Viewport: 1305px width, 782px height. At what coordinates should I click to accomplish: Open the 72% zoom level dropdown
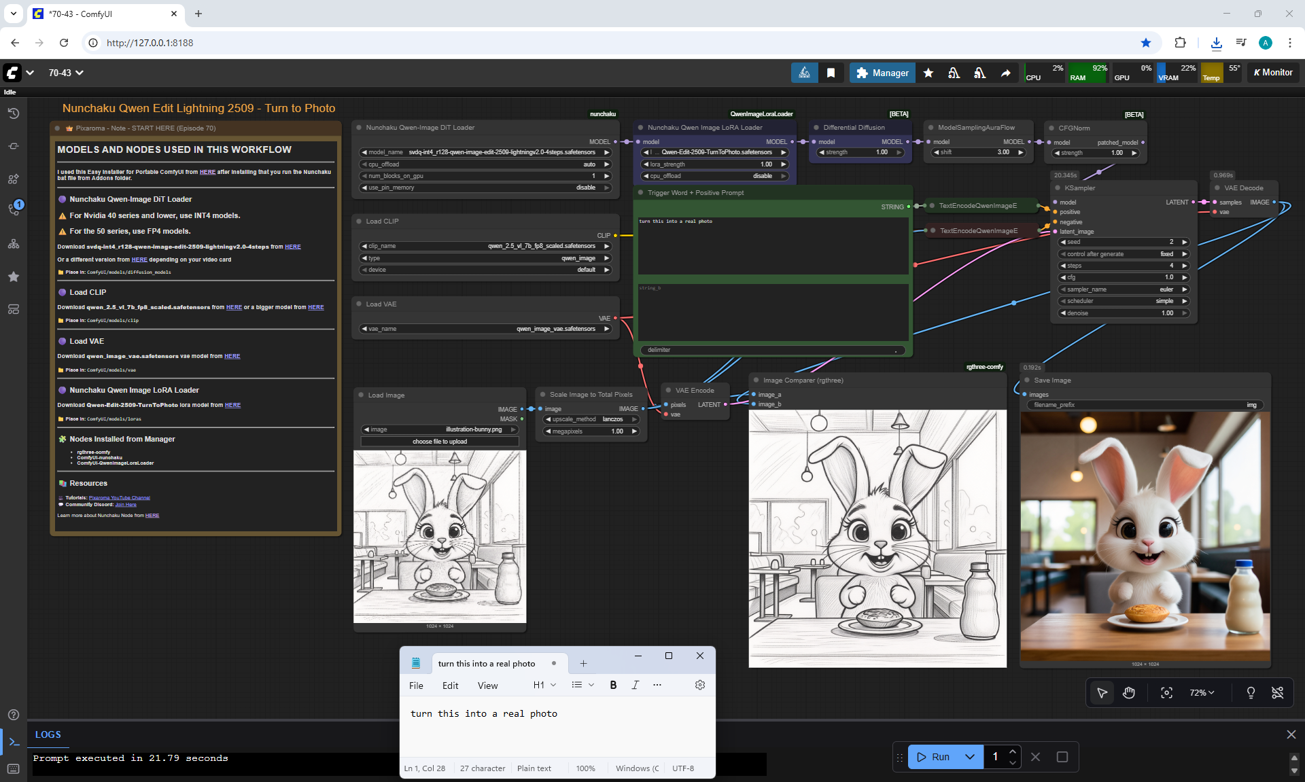1202,692
